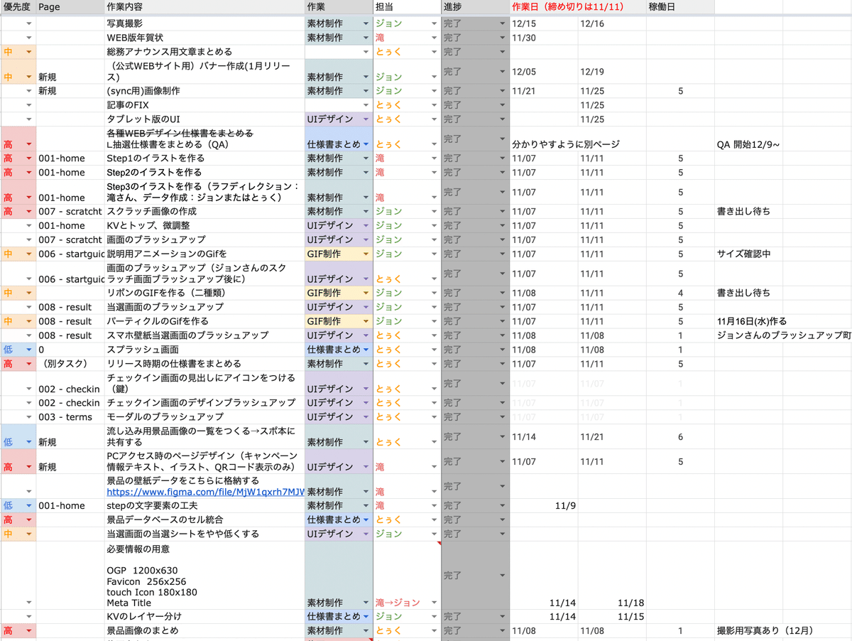This screenshot has height=641, width=852.
Task: Open 作業 dropdown for 写真撮影 row
Action: click(x=366, y=23)
